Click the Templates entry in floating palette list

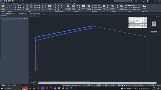click(138, 22)
